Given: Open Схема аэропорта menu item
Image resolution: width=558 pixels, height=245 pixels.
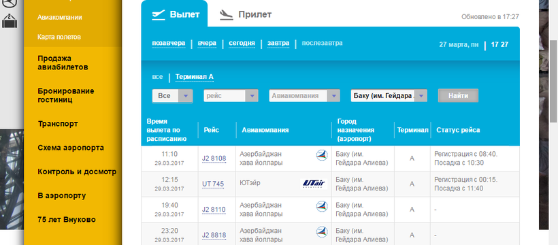Looking at the screenshot, I should [x=71, y=148].
